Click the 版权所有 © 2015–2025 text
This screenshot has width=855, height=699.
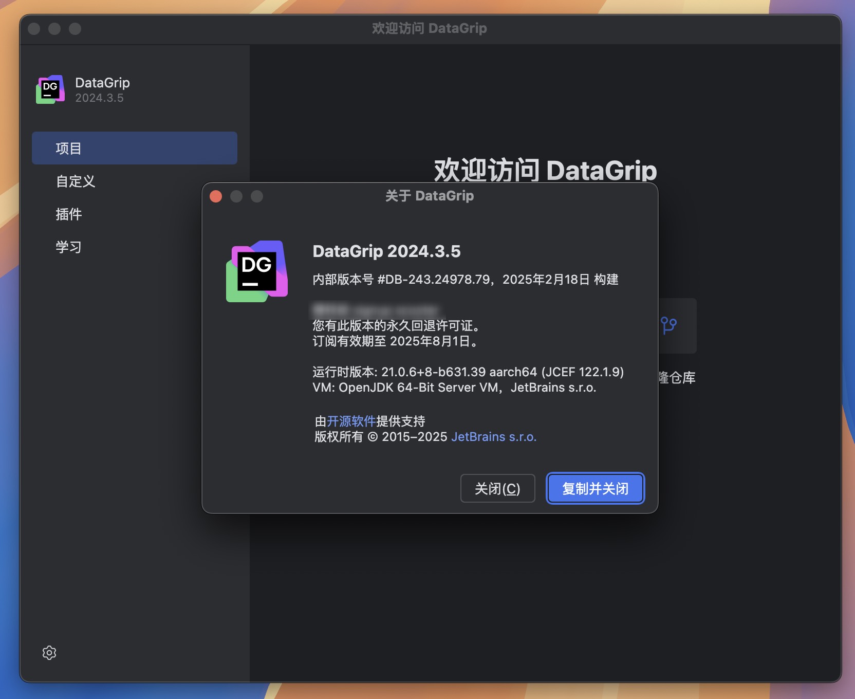pos(381,437)
